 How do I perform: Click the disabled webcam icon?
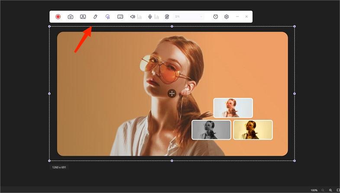pyautogui.click(x=167, y=17)
